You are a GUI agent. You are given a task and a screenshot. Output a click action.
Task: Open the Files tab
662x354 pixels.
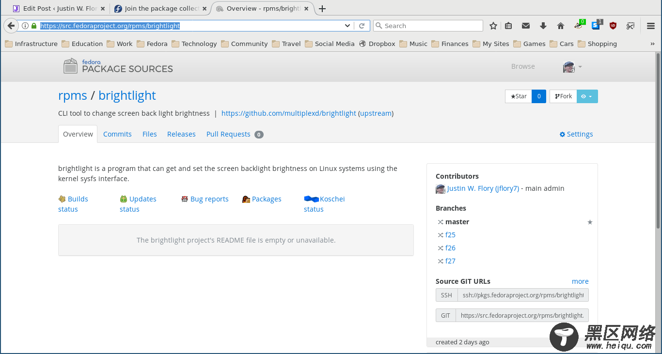pyautogui.click(x=150, y=134)
